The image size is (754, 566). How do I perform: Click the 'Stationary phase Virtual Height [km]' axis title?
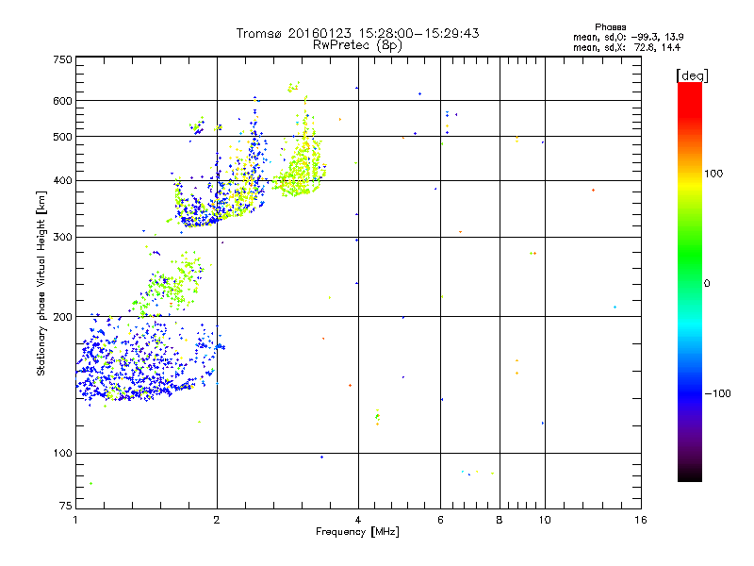tap(41, 284)
